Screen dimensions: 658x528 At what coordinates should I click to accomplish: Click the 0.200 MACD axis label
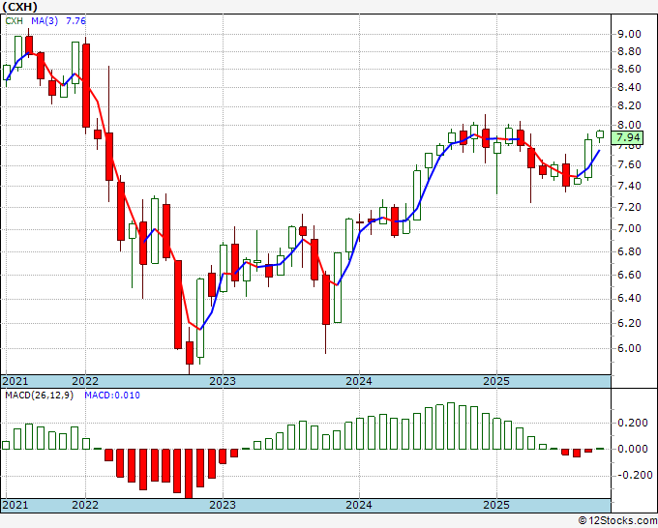click(x=633, y=423)
